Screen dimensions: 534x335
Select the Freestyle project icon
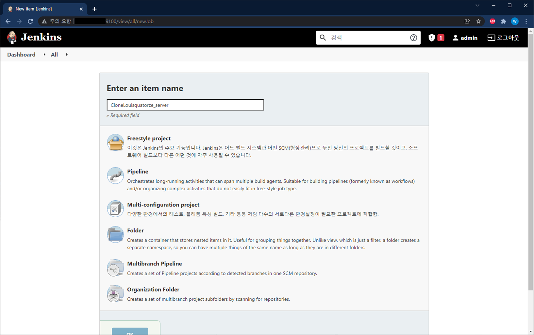[x=115, y=142]
